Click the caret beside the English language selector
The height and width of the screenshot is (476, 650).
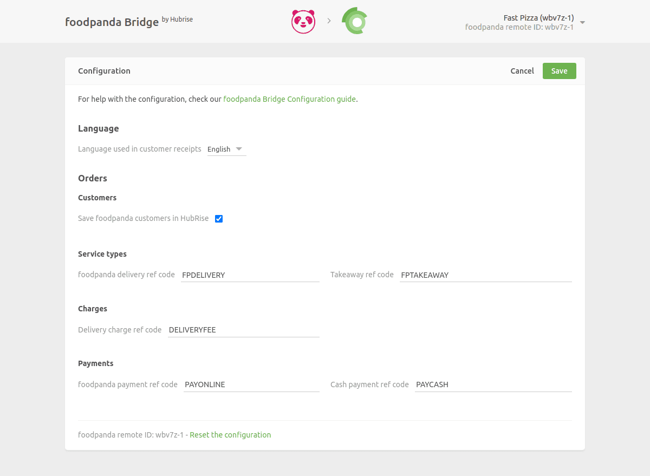pyautogui.click(x=238, y=149)
